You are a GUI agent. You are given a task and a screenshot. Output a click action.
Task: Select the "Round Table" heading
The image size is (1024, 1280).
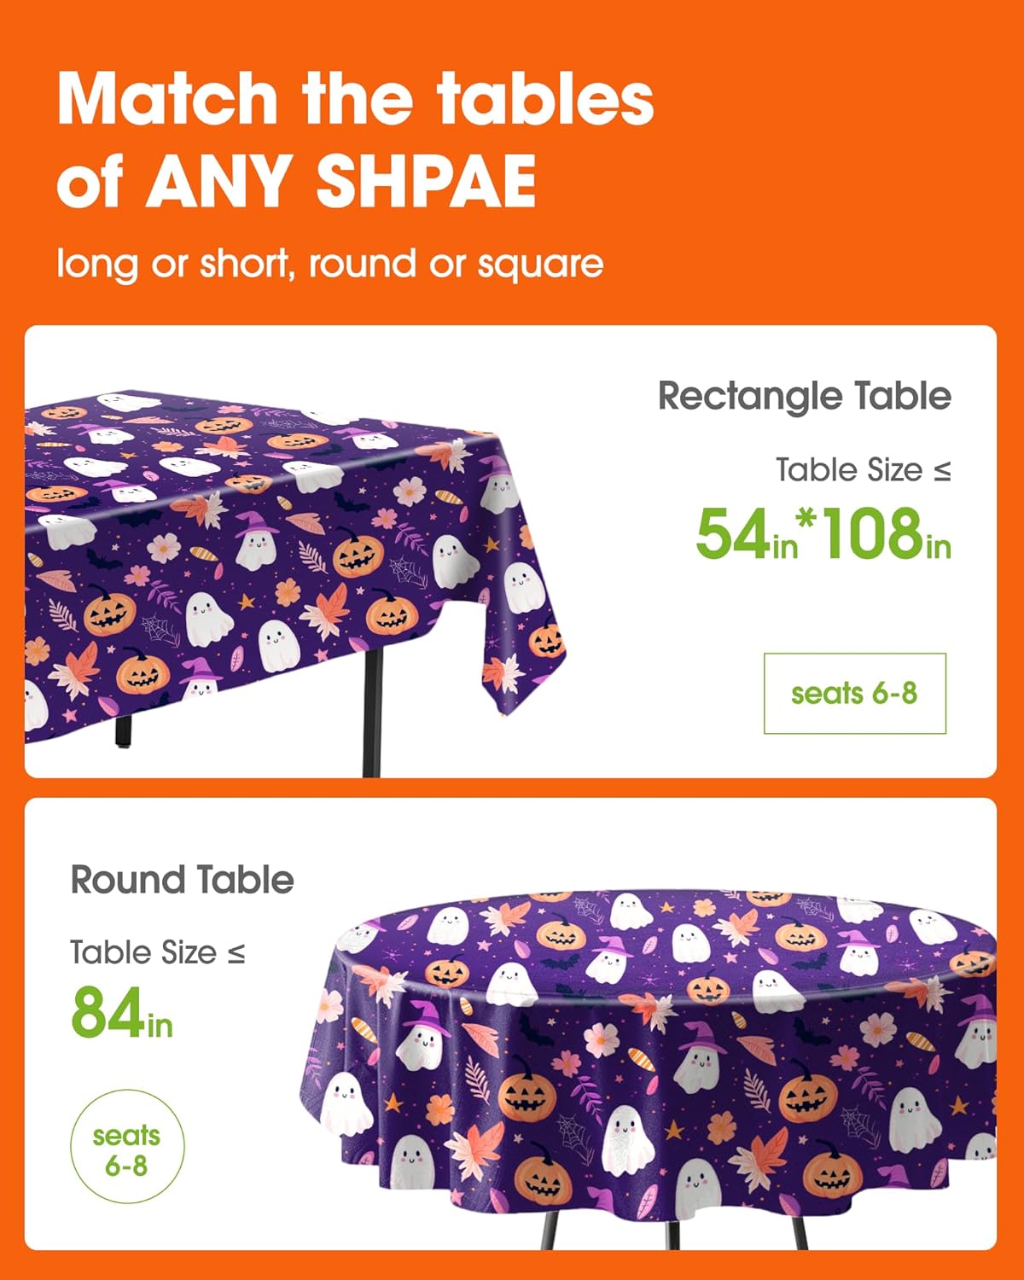[x=182, y=880]
